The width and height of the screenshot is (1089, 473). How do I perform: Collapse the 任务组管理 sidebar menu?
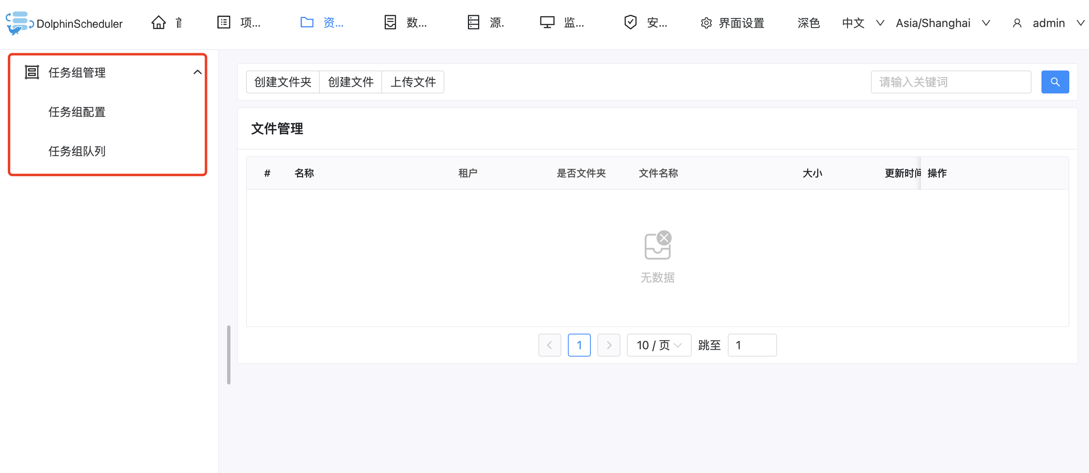(x=197, y=72)
